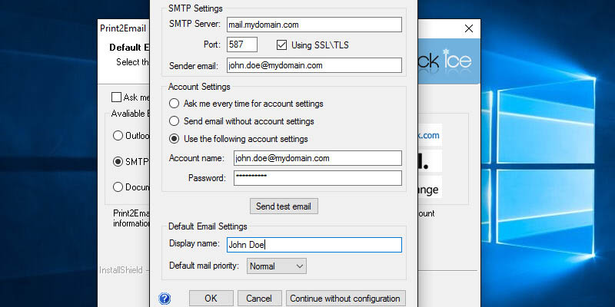The height and width of the screenshot is (307, 615).
Task: Close the Print2Email background window
Action: (x=467, y=28)
